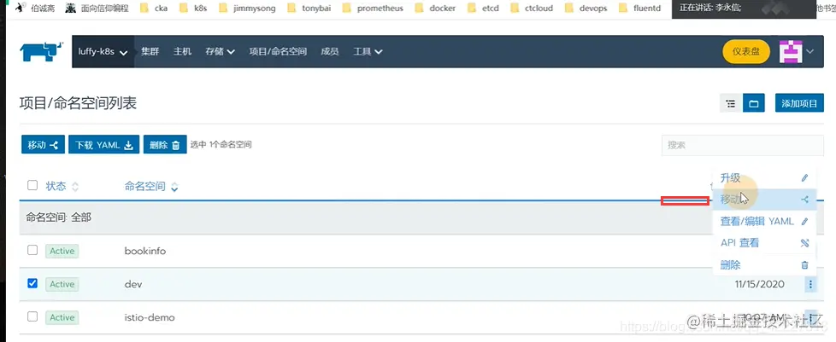Open the devops bookmark folder
The width and height of the screenshot is (836, 342).
(586, 9)
